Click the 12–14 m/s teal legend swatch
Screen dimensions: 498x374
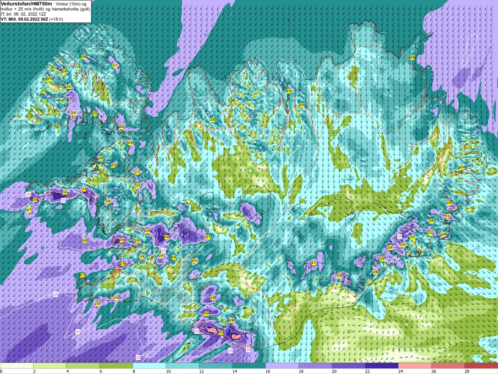coord(216,366)
